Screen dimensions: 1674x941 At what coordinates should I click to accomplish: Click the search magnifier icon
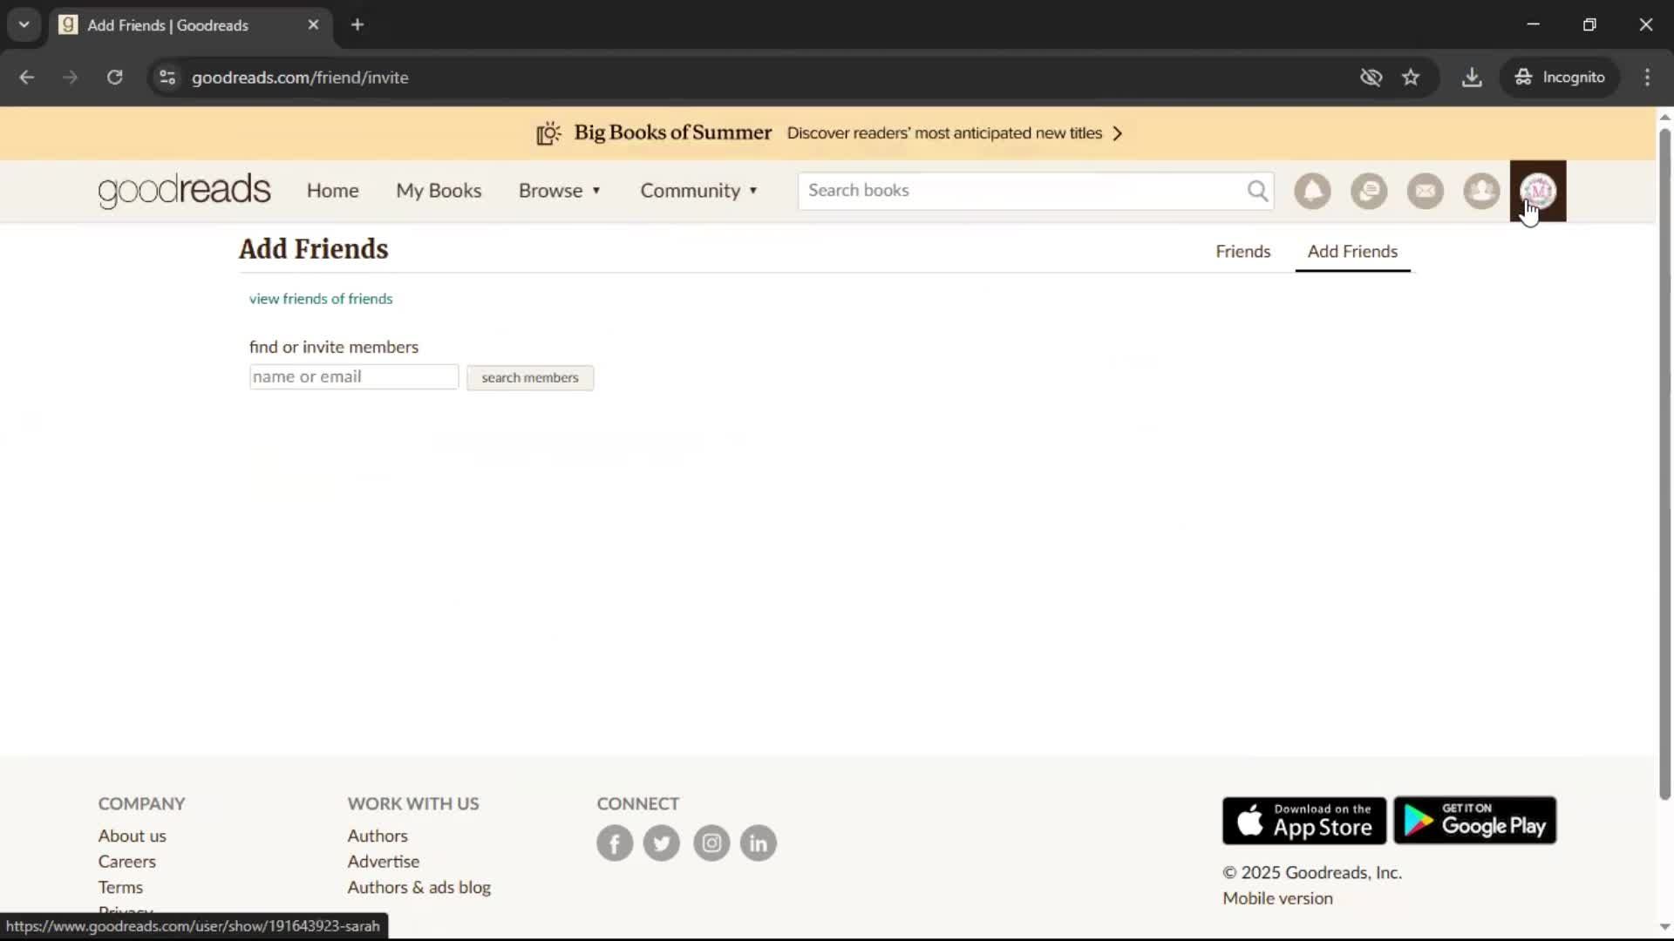point(1257,191)
